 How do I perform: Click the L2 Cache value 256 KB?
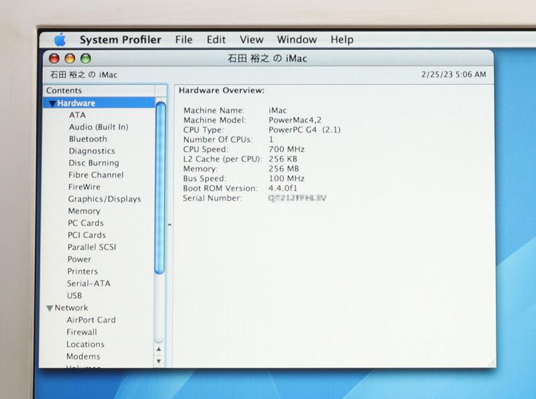pyautogui.click(x=283, y=159)
